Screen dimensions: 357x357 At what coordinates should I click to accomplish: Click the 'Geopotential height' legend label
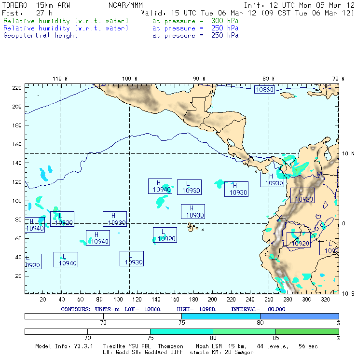pyautogui.click(x=41, y=36)
